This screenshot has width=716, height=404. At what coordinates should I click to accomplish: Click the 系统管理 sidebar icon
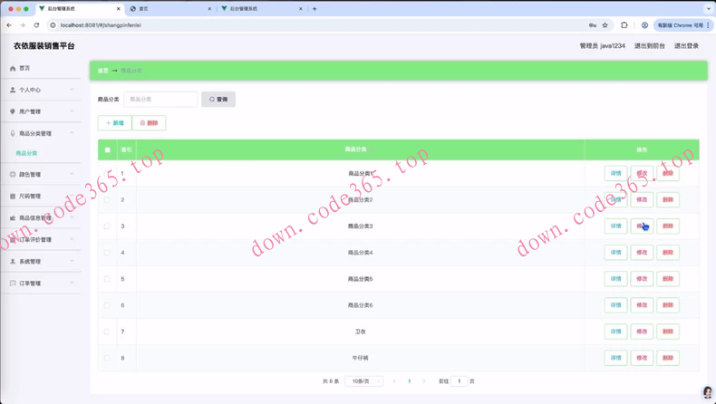(13, 262)
